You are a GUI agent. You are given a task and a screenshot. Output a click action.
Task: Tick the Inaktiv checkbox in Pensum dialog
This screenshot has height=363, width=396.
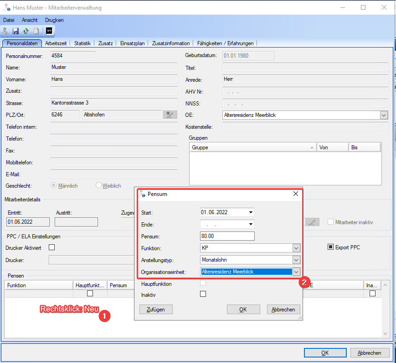tap(203, 294)
